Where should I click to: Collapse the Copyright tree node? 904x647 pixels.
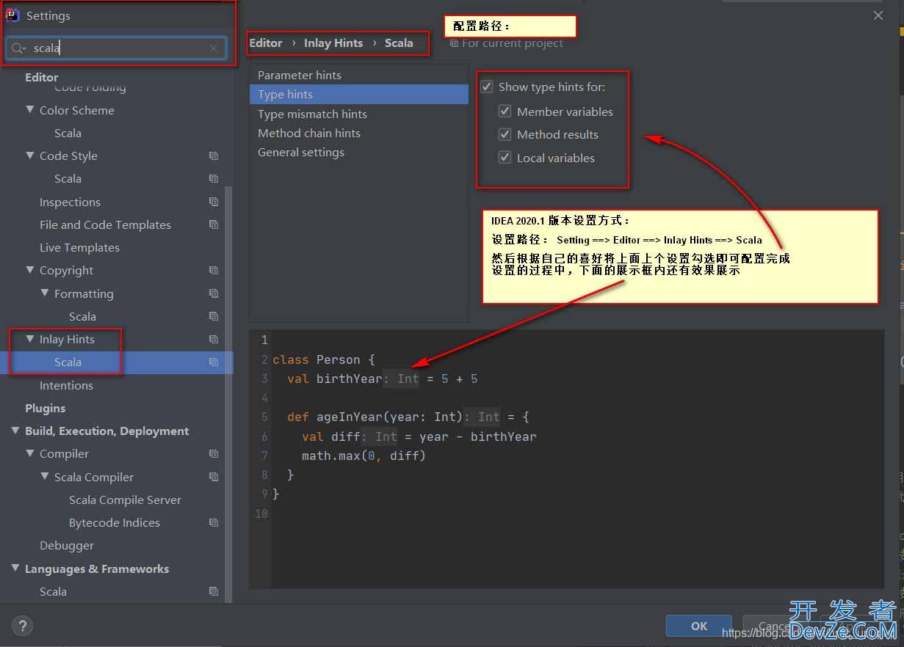30,270
